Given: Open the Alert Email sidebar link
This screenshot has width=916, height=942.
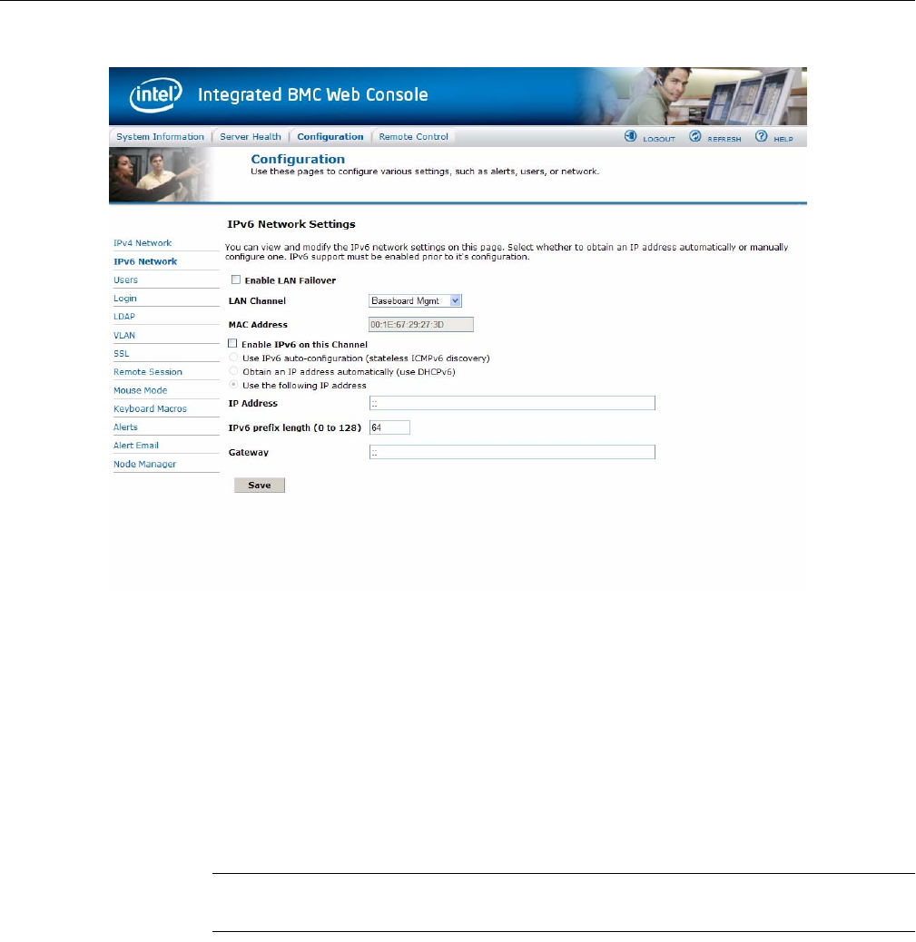Looking at the screenshot, I should [136, 446].
